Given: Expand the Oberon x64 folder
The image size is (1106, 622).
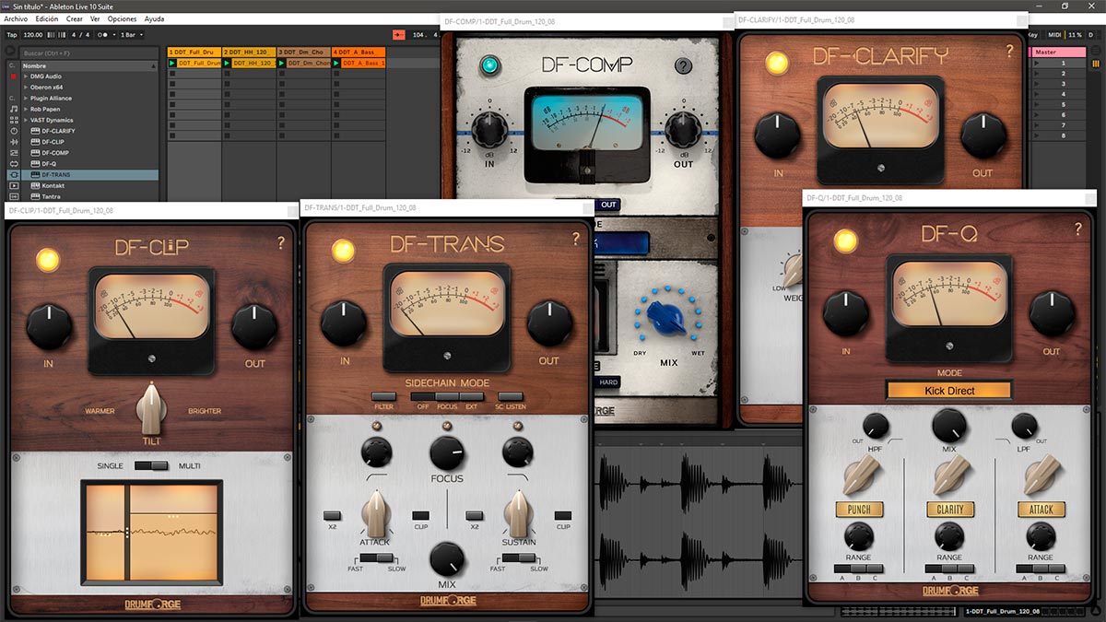Looking at the screenshot, I should pyautogui.click(x=26, y=88).
